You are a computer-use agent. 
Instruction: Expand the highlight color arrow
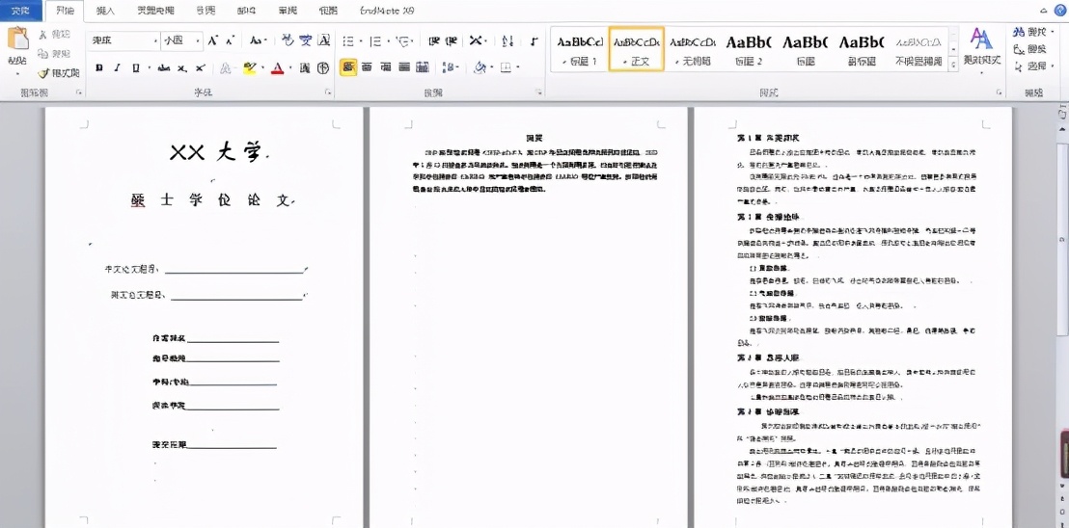261,68
